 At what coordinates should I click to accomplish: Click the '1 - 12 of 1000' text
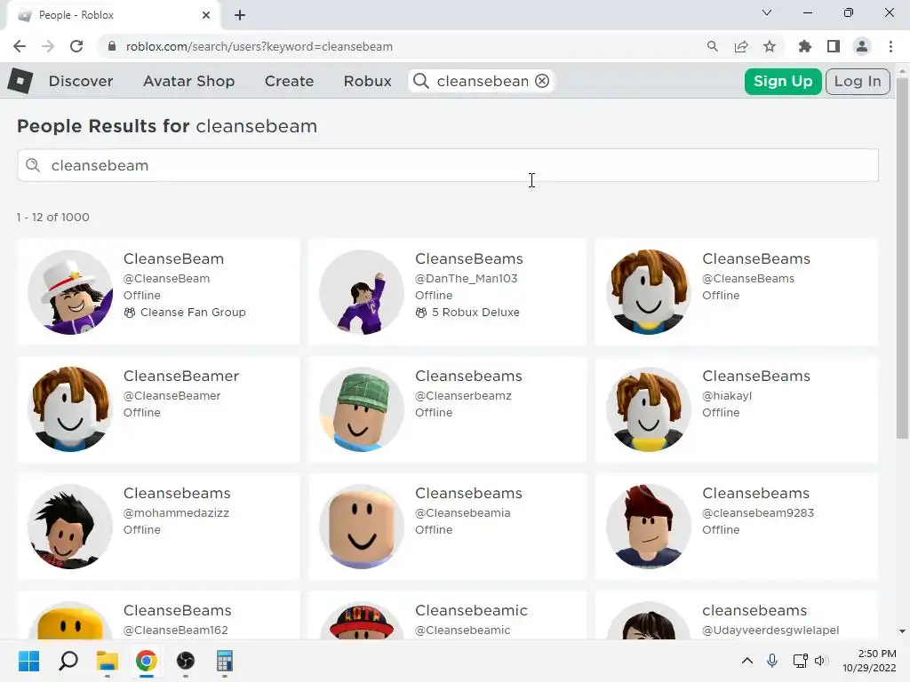coord(52,217)
